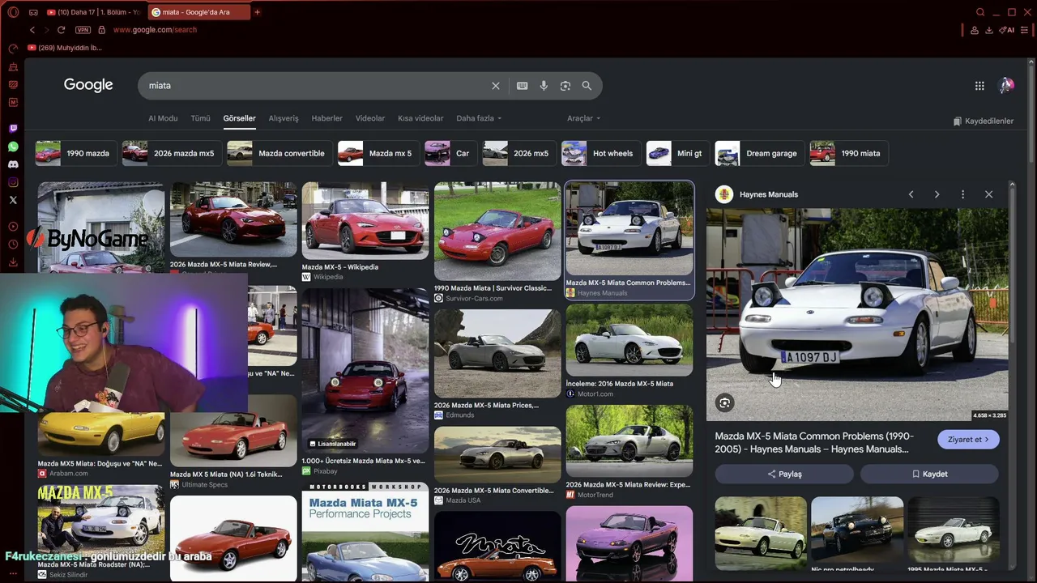Close the image preview panel
Image resolution: width=1037 pixels, height=583 pixels.
[988, 194]
